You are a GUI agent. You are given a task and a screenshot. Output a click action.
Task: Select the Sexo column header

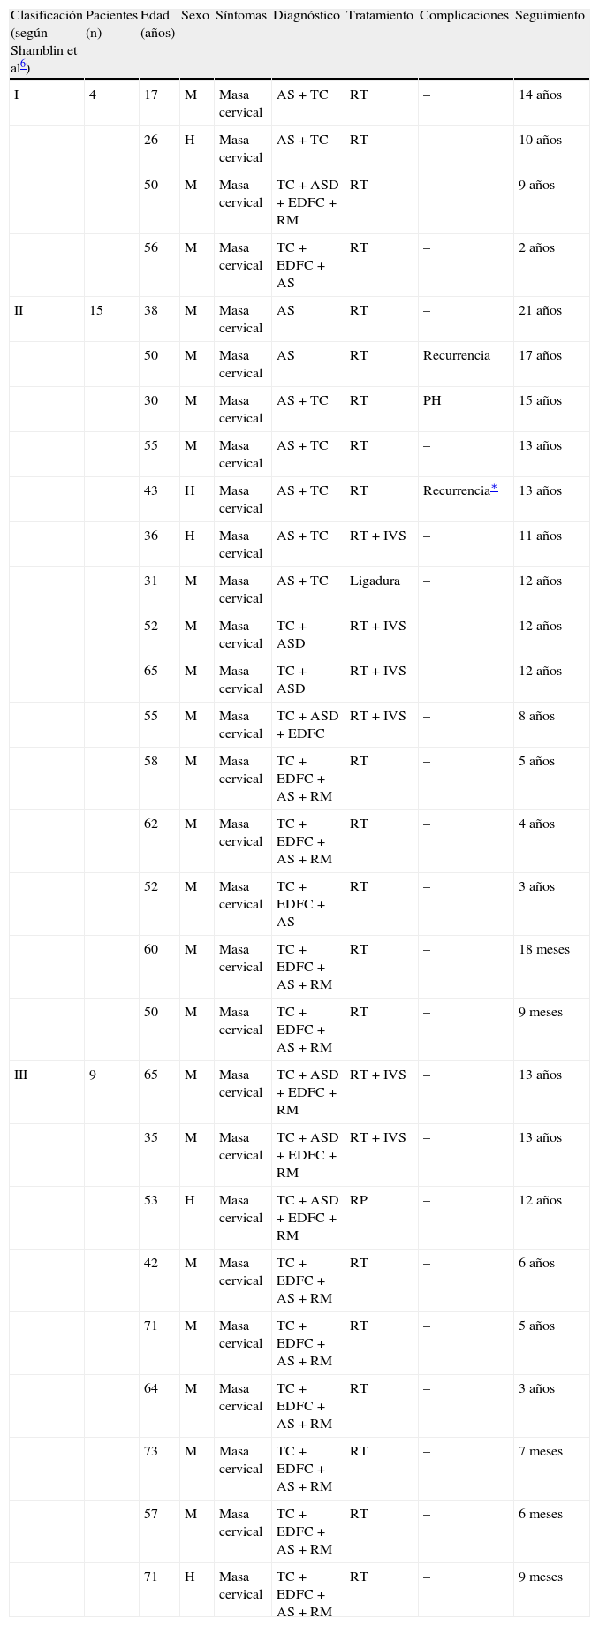click(x=194, y=16)
